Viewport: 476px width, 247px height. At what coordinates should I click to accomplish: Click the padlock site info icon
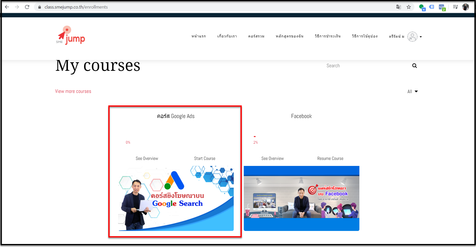pyautogui.click(x=39, y=7)
